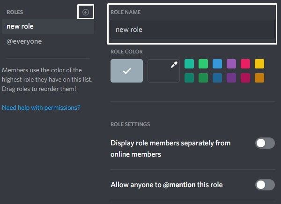
Task: Click the role name input field
Action: (x=192, y=29)
